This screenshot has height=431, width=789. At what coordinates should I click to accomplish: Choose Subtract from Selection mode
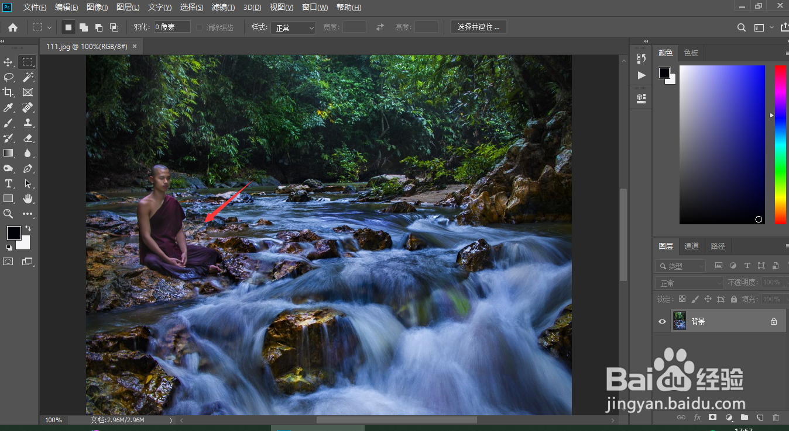point(99,27)
